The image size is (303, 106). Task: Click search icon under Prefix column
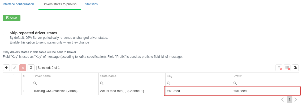(235, 83)
